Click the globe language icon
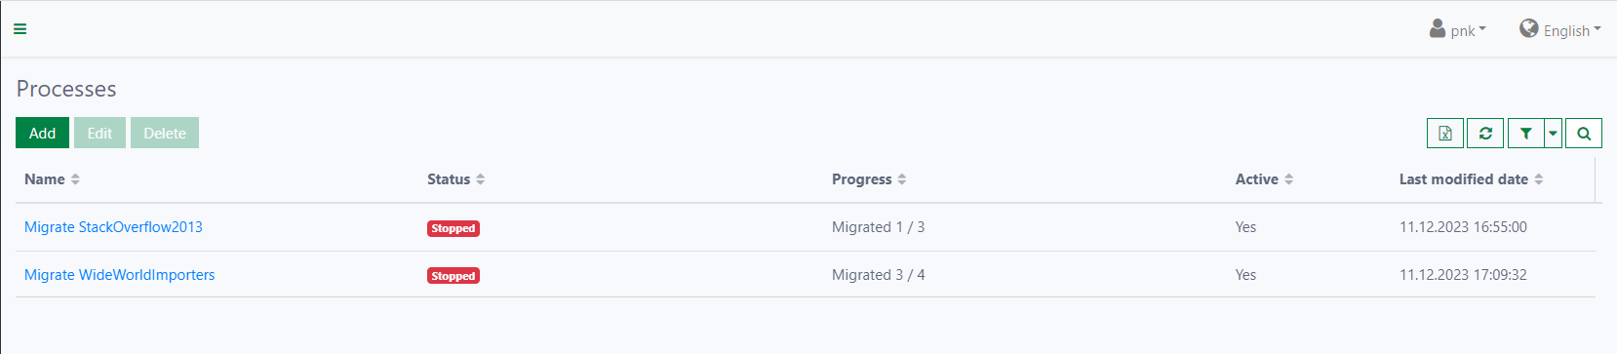 pyautogui.click(x=1528, y=28)
